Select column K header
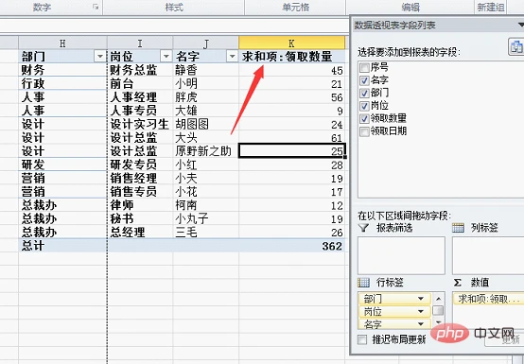The image size is (524, 364). [291, 43]
